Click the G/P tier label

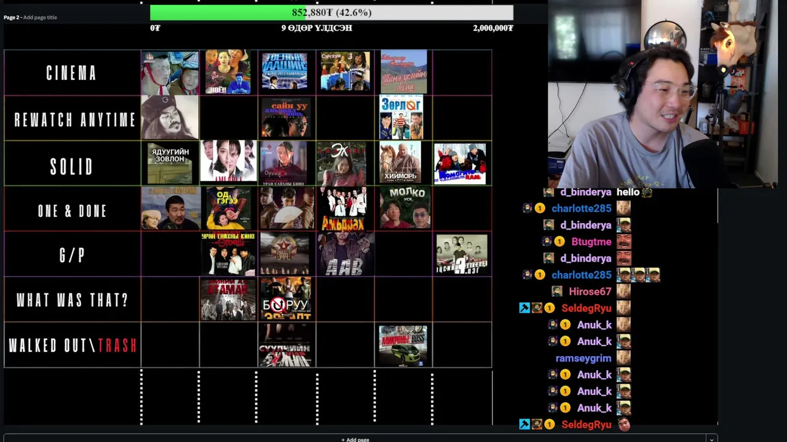(x=72, y=256)
